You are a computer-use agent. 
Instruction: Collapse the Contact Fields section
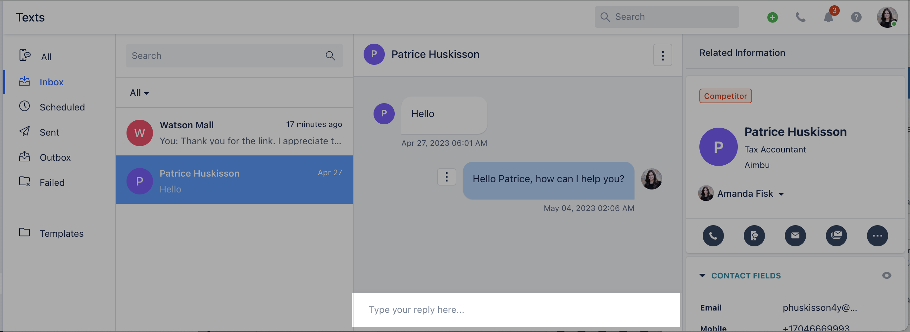coord(702,275)
